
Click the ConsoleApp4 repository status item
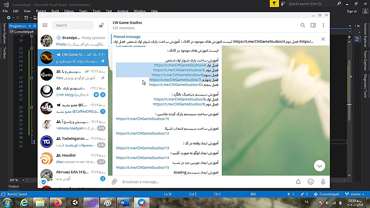[326, 194]
